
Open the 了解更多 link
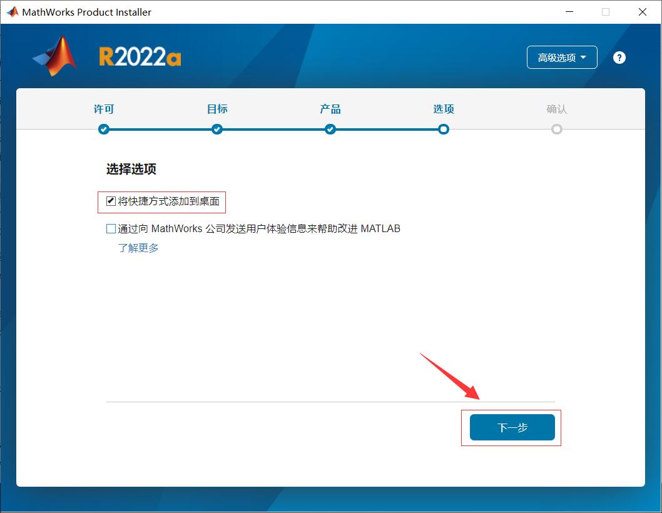139,248
